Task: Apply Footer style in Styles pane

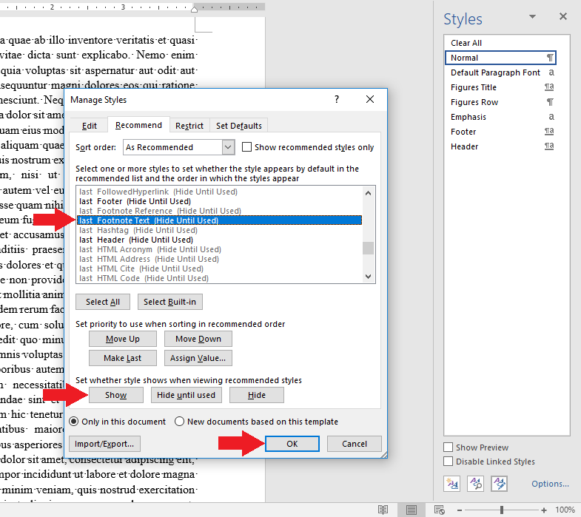Action: (500, 132)
